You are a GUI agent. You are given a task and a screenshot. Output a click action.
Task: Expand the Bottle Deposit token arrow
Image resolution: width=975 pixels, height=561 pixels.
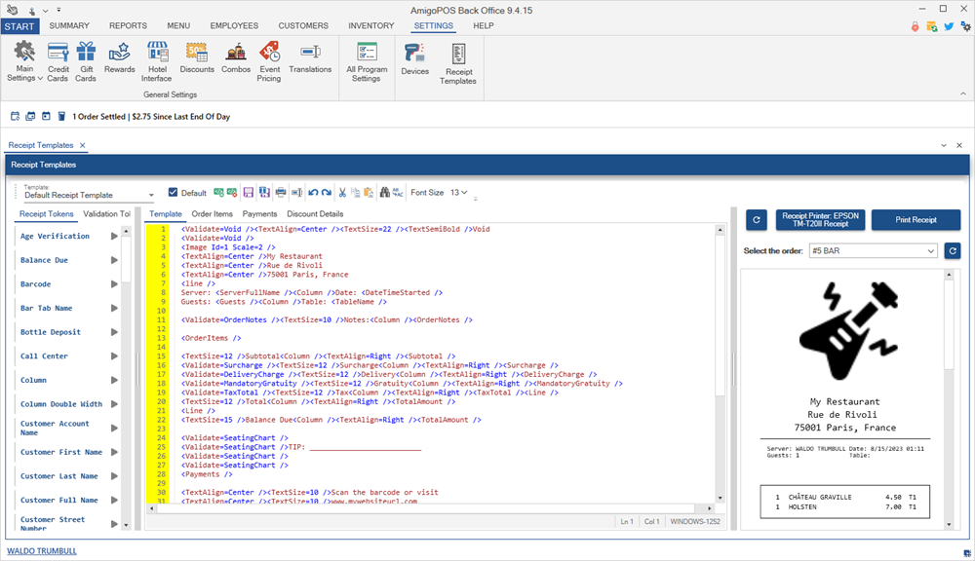click(114, 332)
